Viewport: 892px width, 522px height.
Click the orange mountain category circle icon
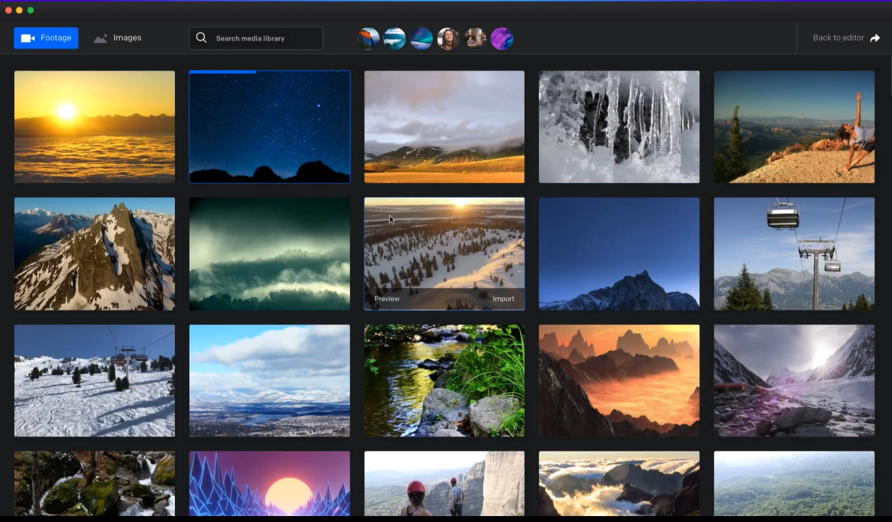coord(368,38)
